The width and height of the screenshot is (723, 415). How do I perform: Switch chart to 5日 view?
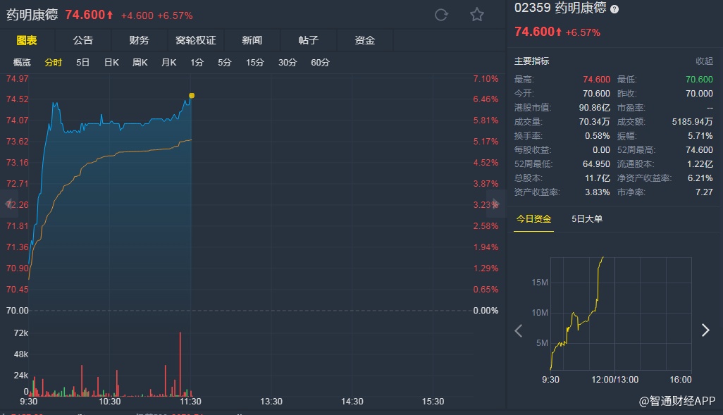pos(82,63)
